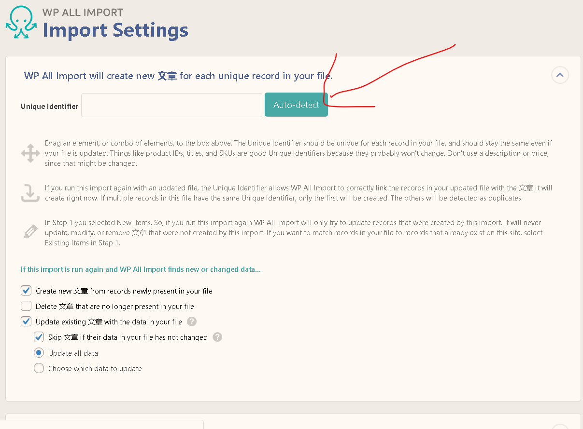Click the WP All Import octopus logo
The image size is (583, 429).
(21, 23)
